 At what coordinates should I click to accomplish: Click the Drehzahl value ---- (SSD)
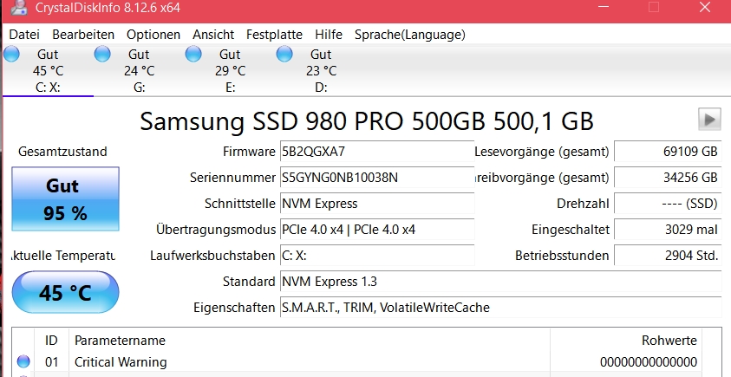[x=668, y=204]
